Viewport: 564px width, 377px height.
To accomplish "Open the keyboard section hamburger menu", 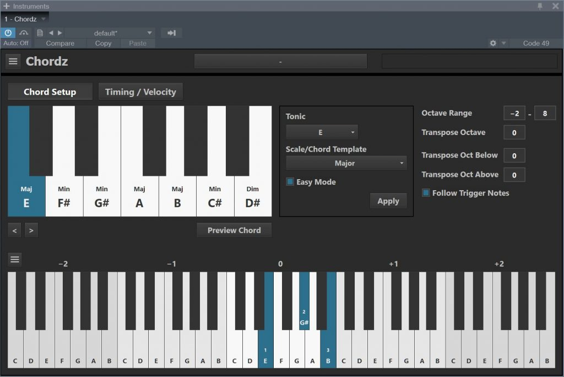I will [x=15, y=259].
